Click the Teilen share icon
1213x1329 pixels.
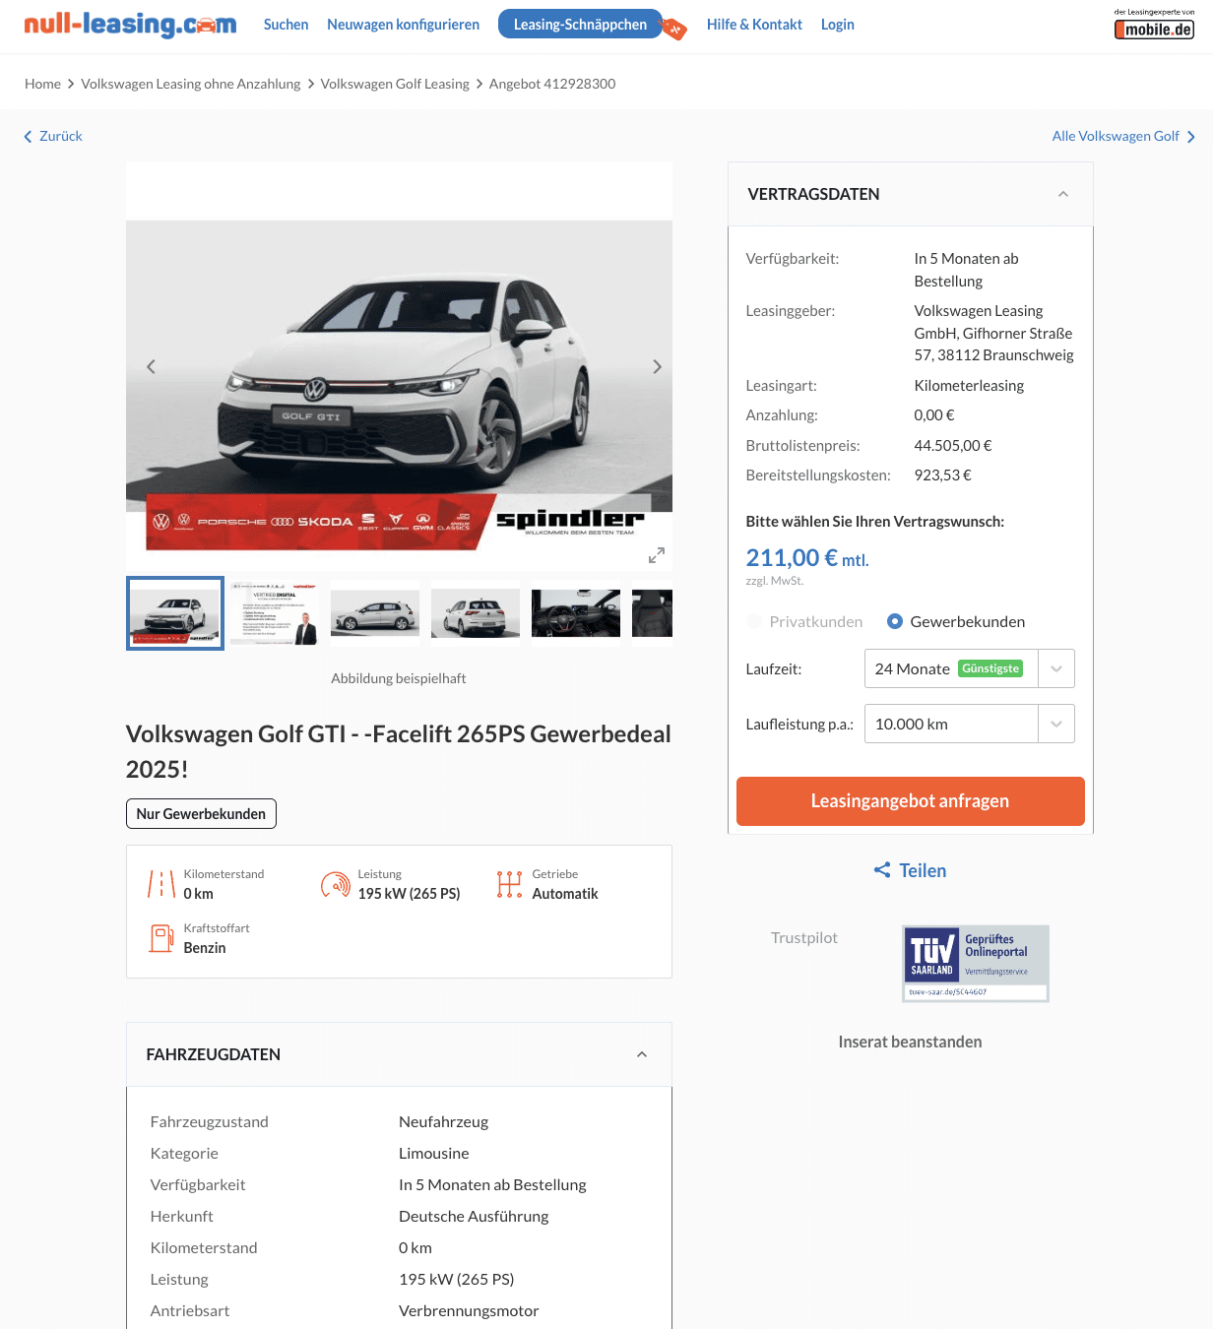(882, 870)
